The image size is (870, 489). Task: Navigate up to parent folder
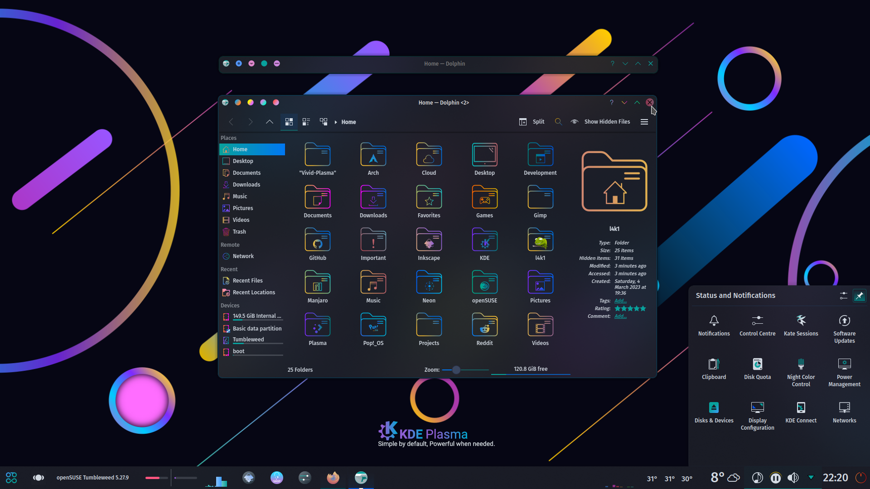coord(269,122)
